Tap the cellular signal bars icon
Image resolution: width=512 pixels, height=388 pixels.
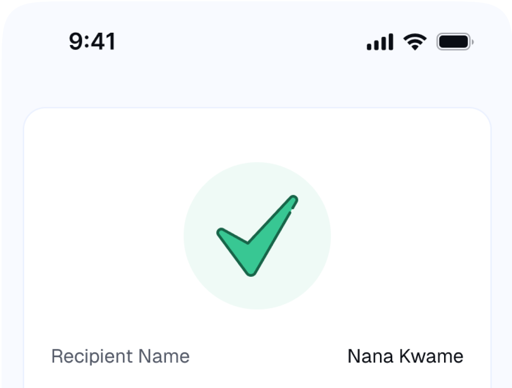(x=380, y=42)
